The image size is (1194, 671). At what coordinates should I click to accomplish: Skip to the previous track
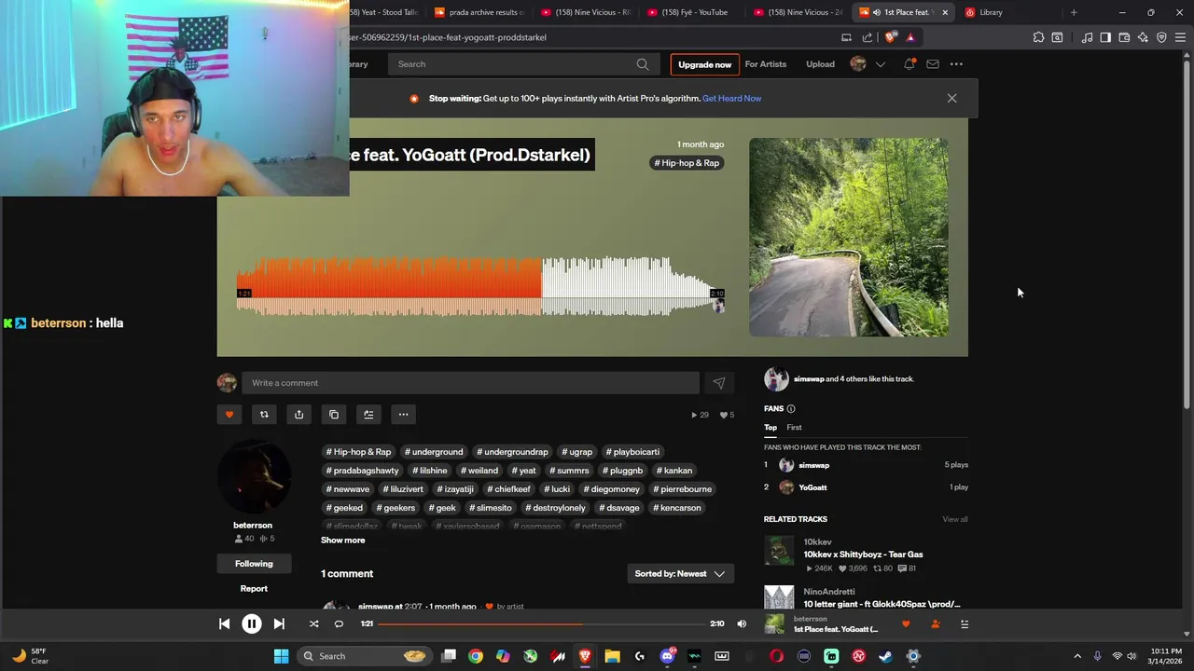point(224,623)
